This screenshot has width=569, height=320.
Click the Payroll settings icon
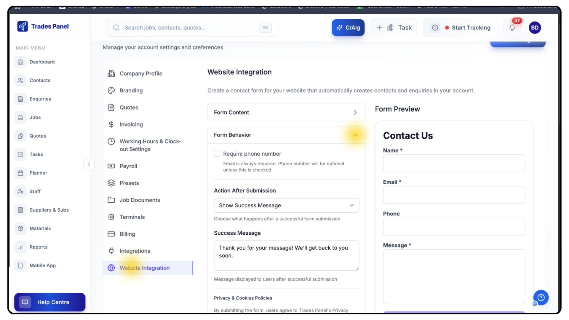coord(111,166)
